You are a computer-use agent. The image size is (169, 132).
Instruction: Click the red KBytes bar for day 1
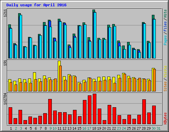(x=10, y=116)
